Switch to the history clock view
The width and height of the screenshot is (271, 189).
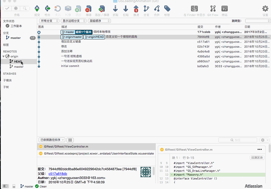click(x=16, y=8)
